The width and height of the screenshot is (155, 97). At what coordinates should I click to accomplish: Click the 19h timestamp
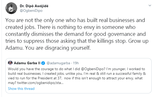click(x=76, y=63)
